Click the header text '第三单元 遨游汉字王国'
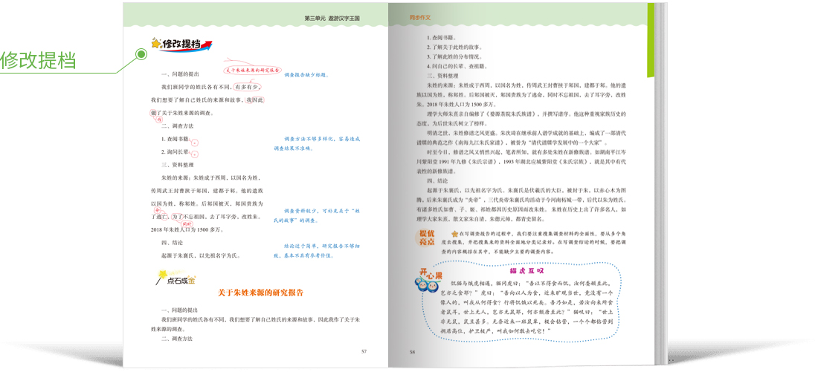Image resolution: width=818 pixels, height=372 pixels. pos(332,18)
